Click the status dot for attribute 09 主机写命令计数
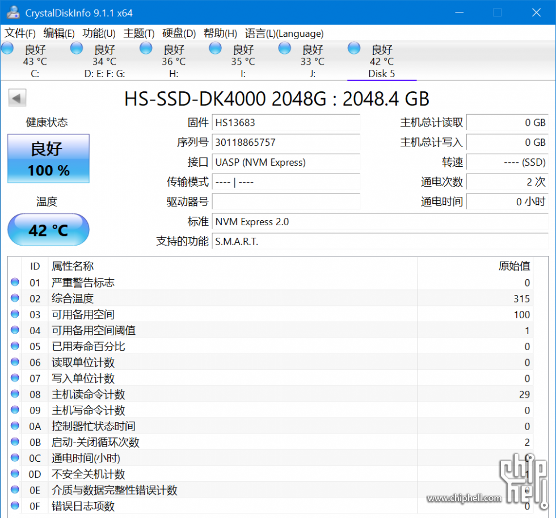This screenshot has height=518, width=556. point(15,410)
